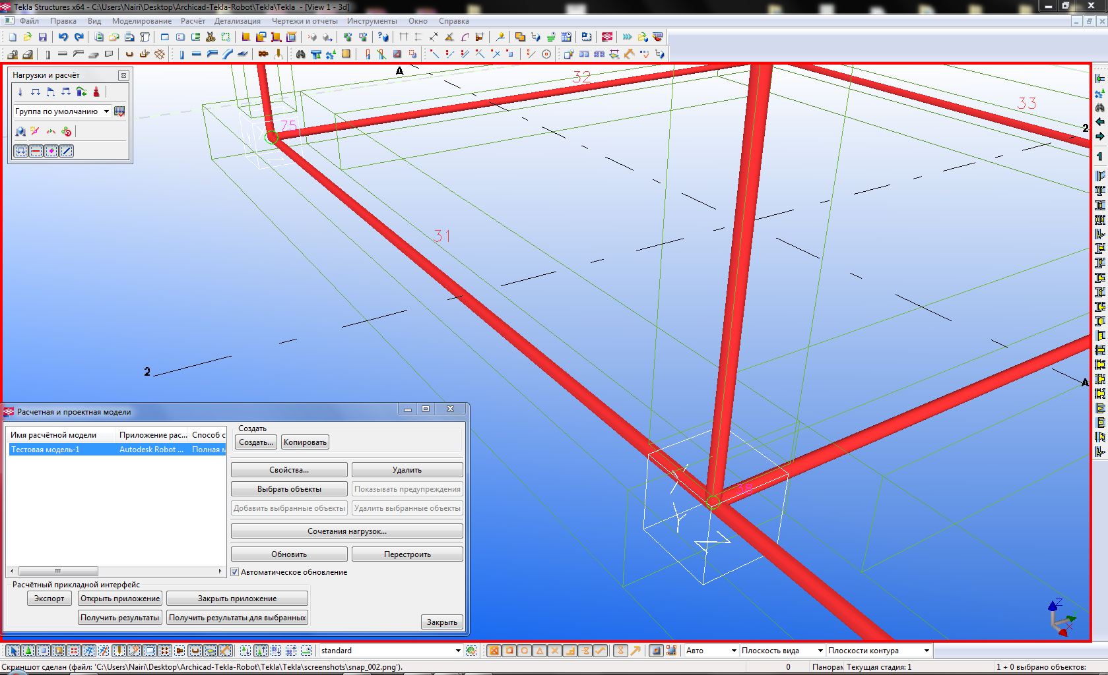Toggle the select loads filter switch
1108x675 pixels.
click(21, 152)
